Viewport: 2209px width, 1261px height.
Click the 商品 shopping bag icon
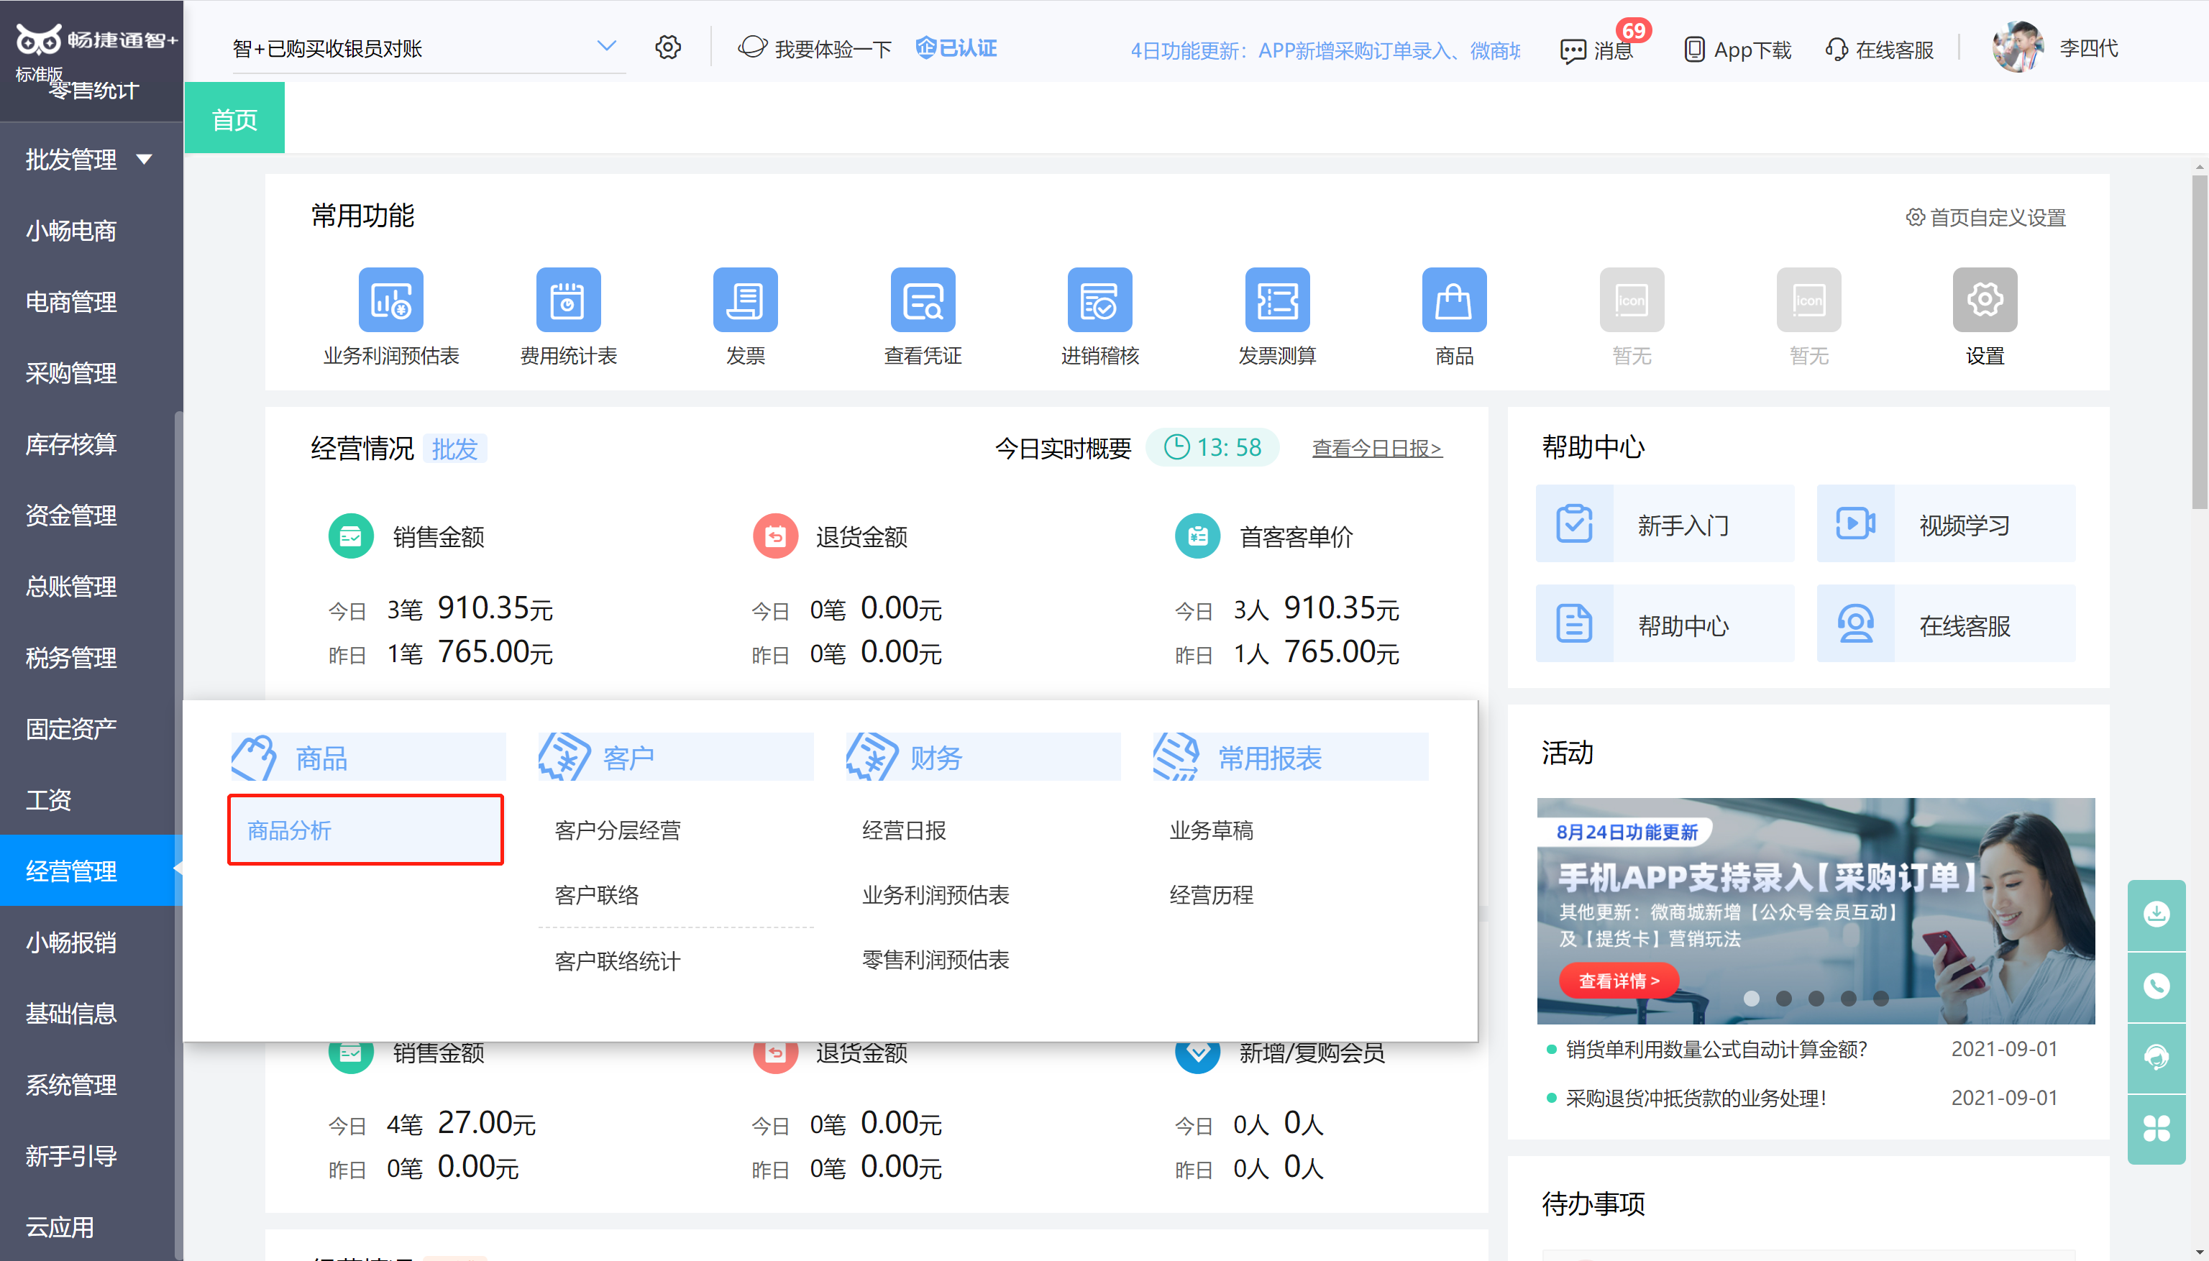click(x=1453, y=300)
